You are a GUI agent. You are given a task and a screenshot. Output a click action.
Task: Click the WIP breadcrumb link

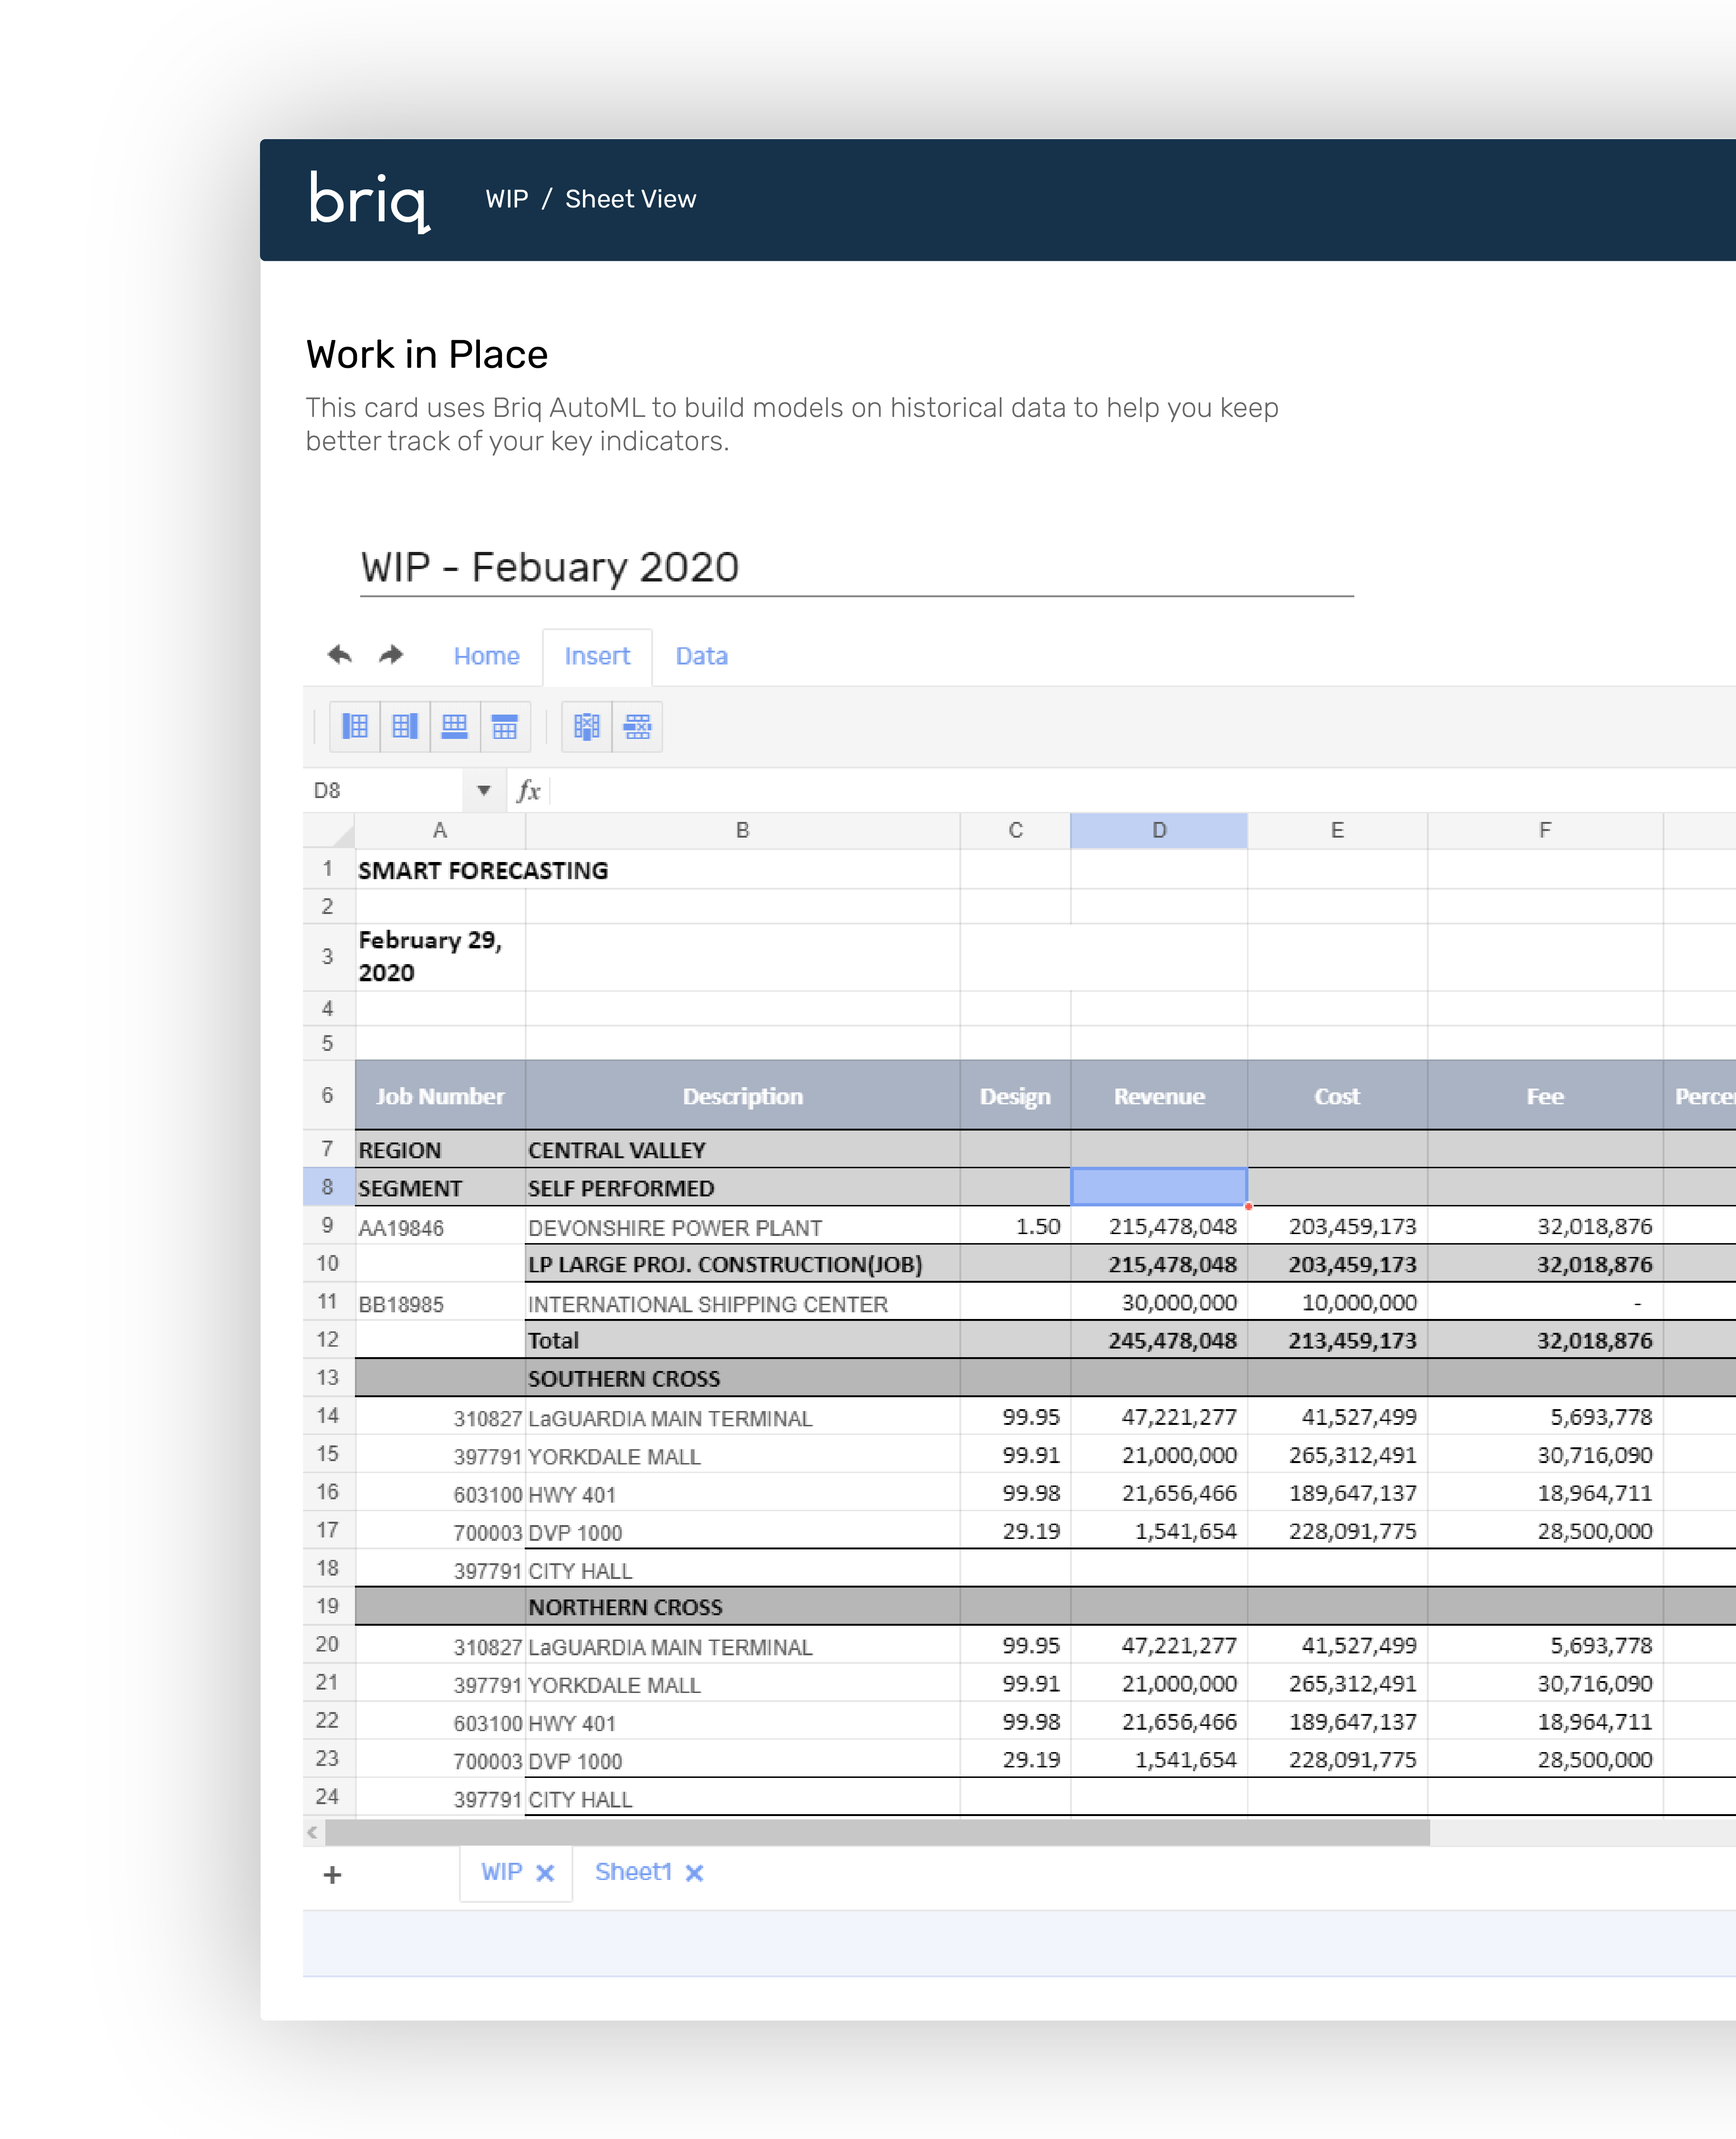coord(507,199)
